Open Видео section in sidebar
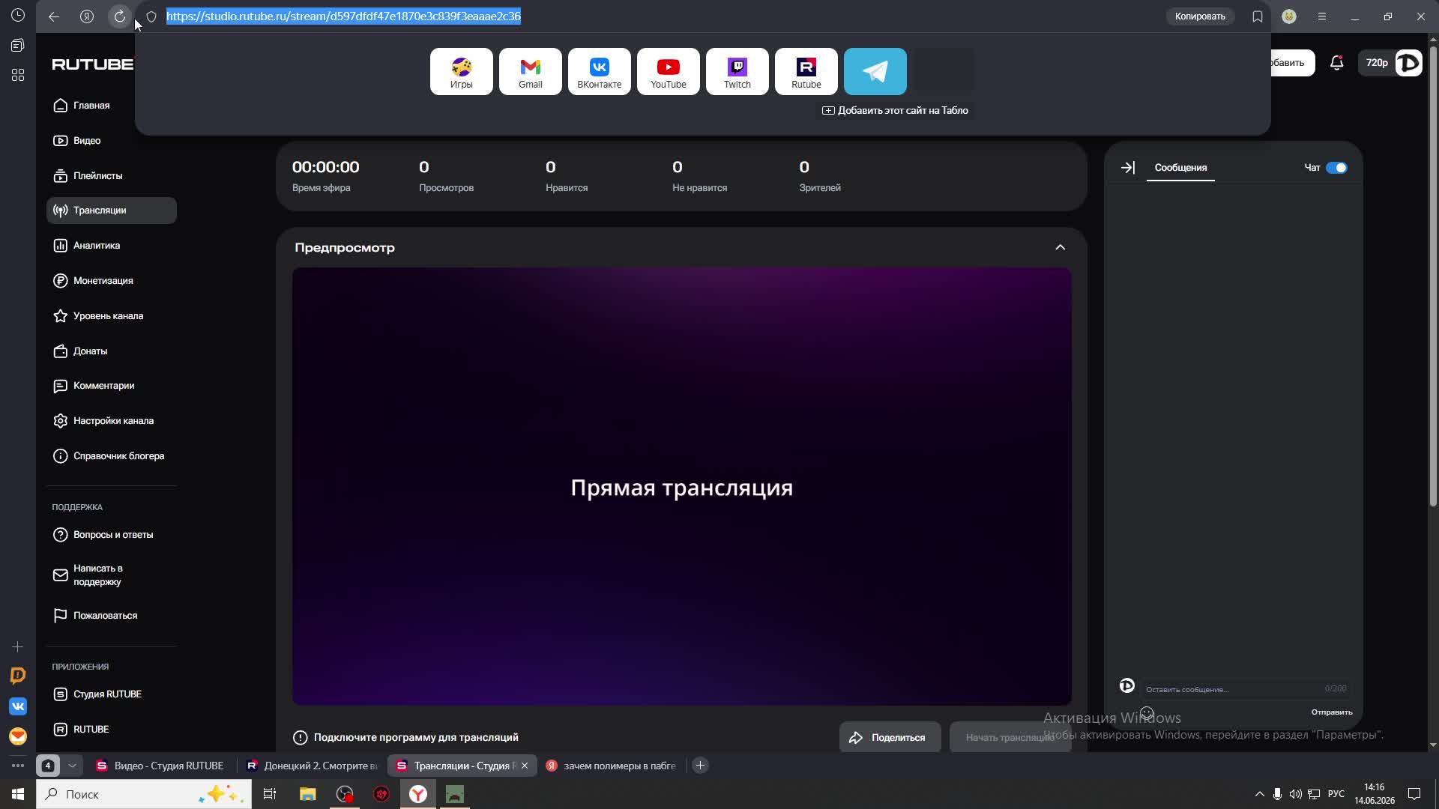 pyautogui.click(x=112, y=141)
